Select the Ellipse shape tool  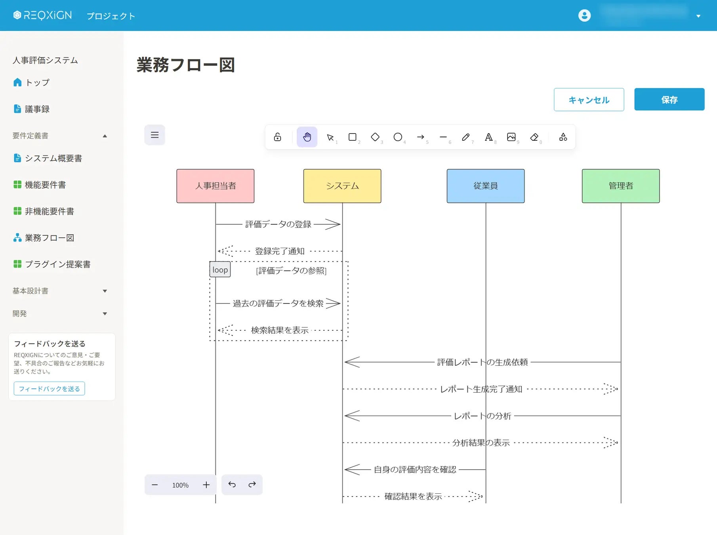(x=398, y=137)
